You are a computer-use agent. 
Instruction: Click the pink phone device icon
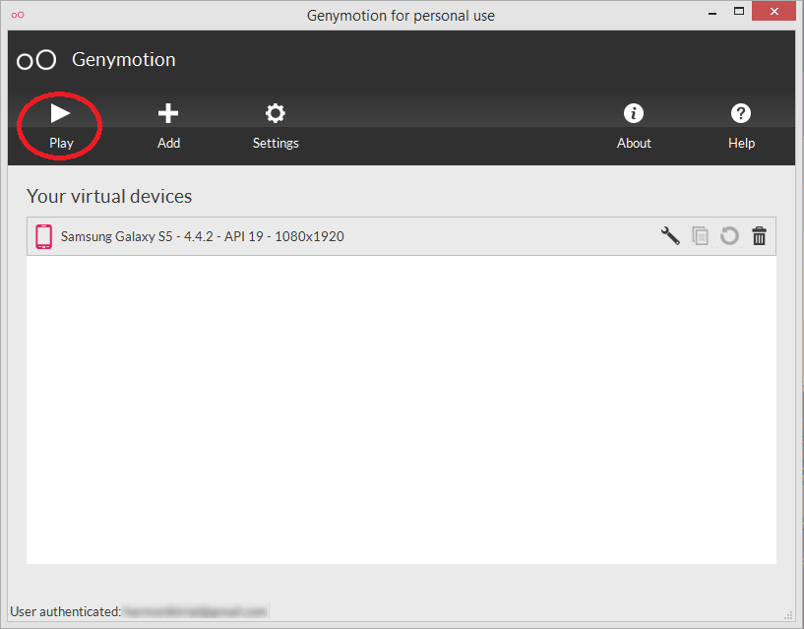coord(43,236)
